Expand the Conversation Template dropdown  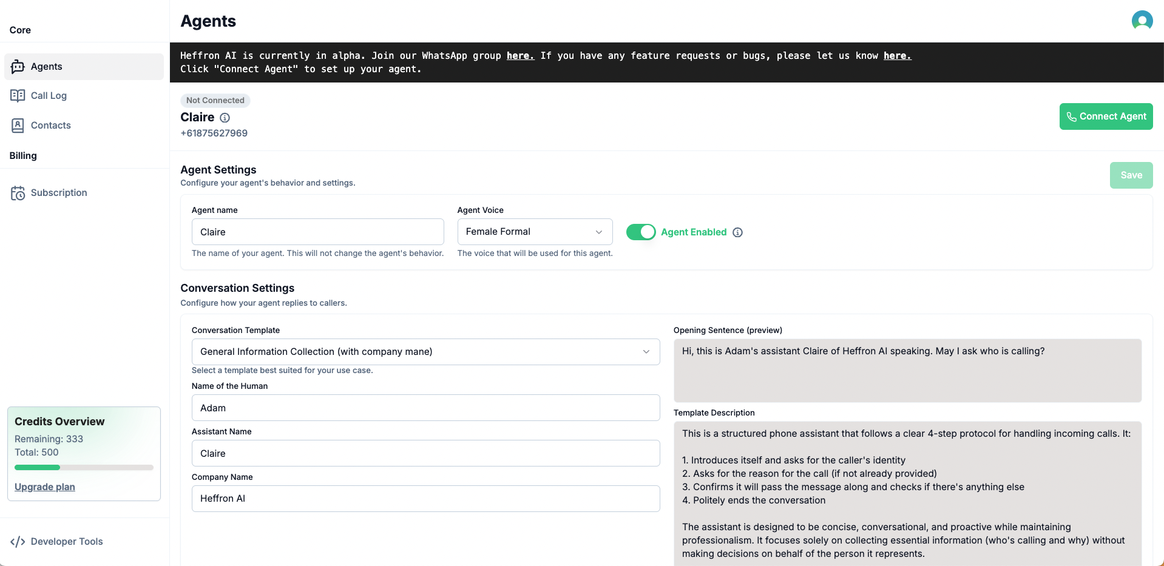click(425, 352)
